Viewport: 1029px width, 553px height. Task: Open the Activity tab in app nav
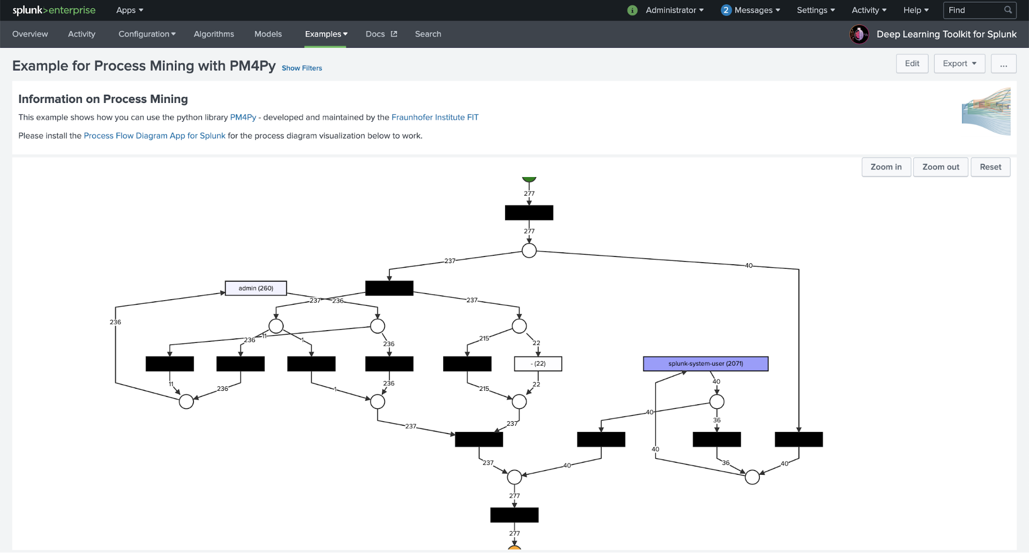(81, 34)
